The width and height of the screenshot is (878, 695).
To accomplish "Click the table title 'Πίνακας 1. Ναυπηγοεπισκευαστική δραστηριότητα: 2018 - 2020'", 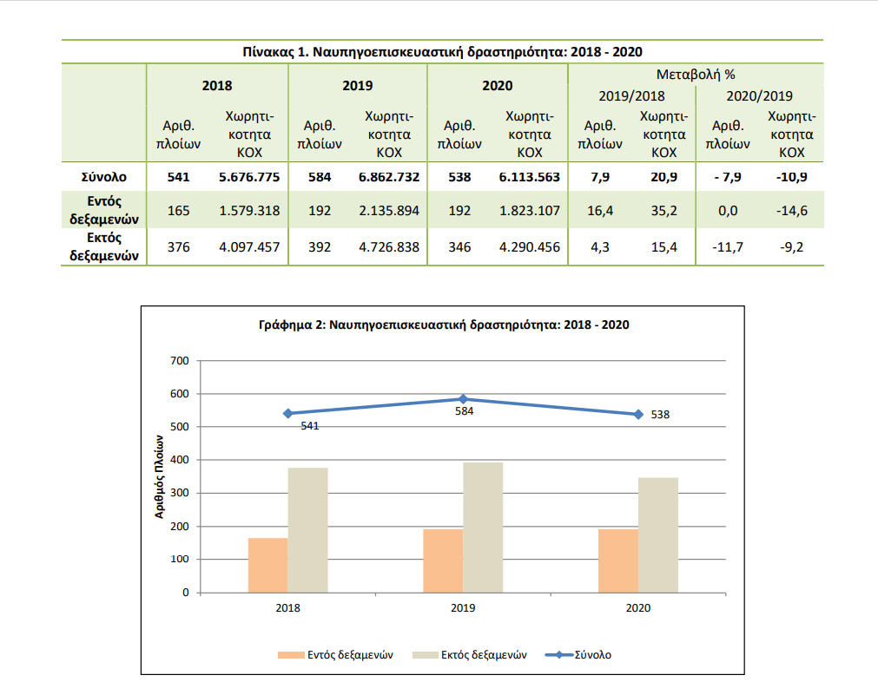I will pos(442,52).
